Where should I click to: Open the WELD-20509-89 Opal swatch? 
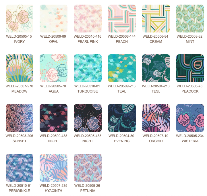coord(53,18)
